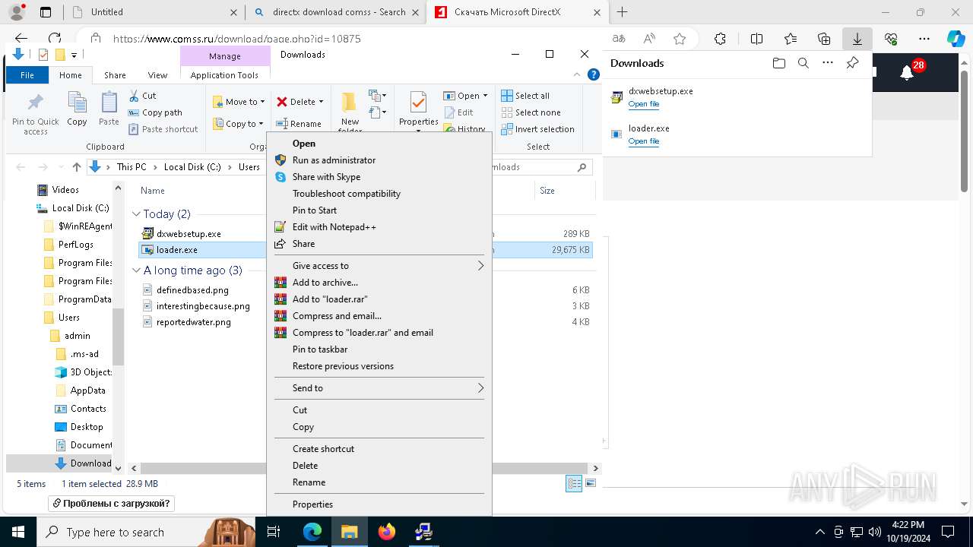Choose Properties in the context menu
Viewport: 973px width, 547px height.
[379, 504]
